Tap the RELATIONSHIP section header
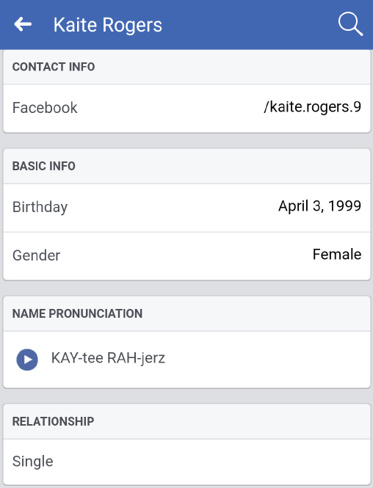Screen dimensions: 373x488 [54, 421]
